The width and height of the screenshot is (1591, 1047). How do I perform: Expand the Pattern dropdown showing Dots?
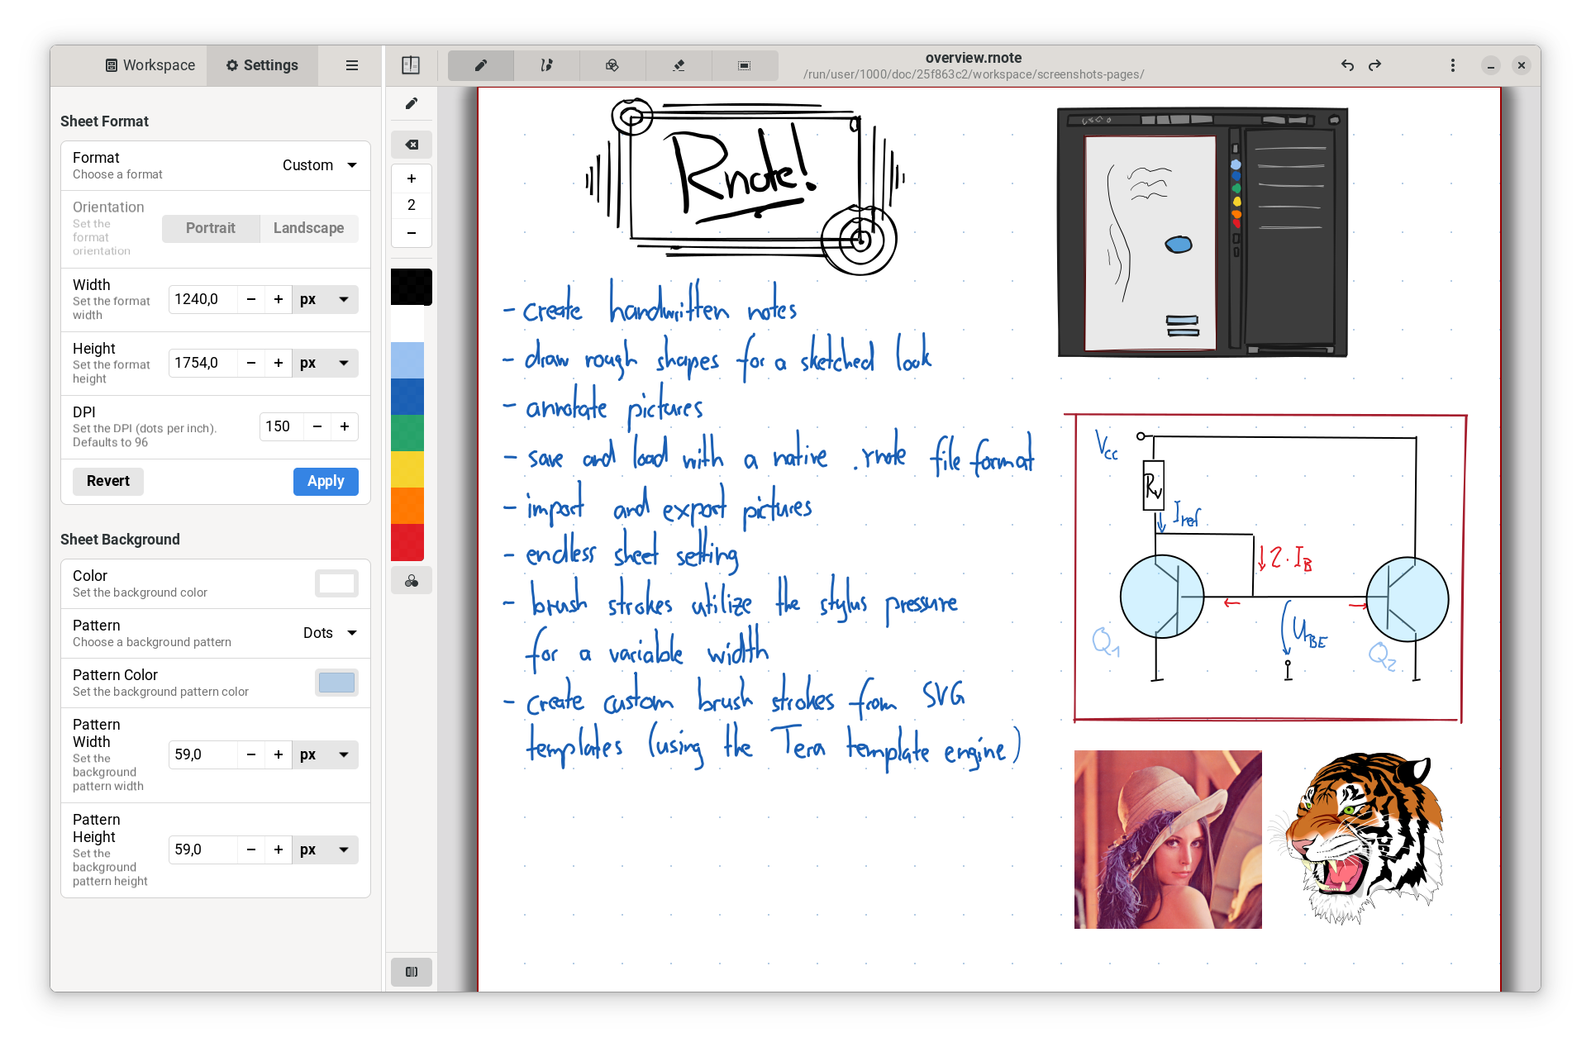click(x=329, y=633)
